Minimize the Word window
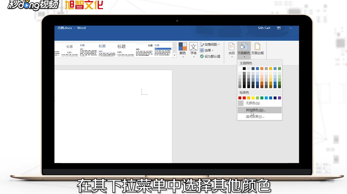 [291, 28]
